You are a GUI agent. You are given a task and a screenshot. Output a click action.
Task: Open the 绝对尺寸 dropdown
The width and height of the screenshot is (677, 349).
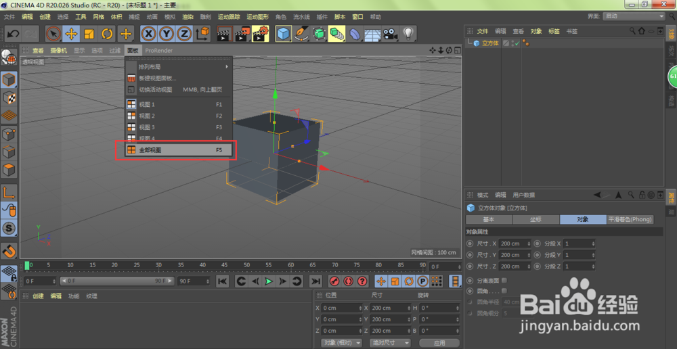390,342
